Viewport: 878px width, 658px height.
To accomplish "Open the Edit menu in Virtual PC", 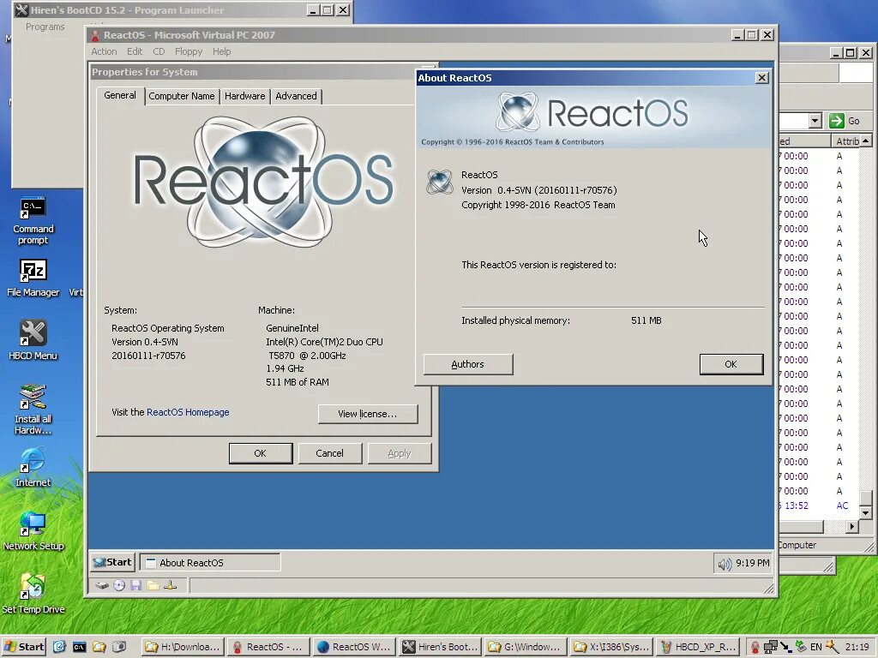I will click(x=135, y=51).
